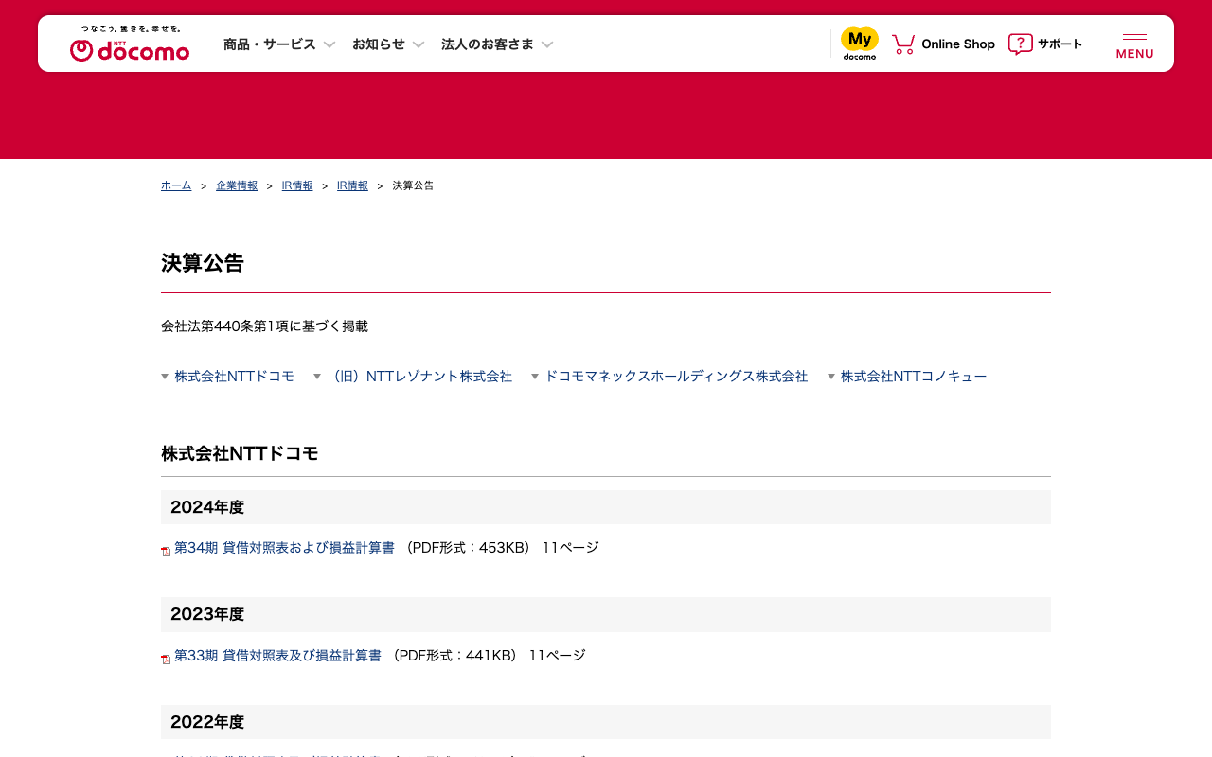Viewport: 1212px width, 757px height.
Task: Go to the Online Shop text link
Action: point(958,44)
